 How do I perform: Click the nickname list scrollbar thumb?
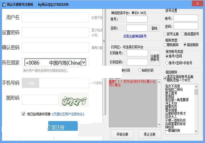pyautogui.click(x=196, y=92)
